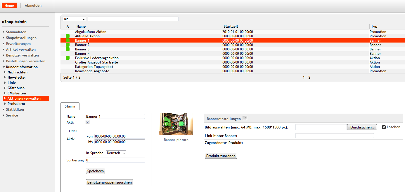Click Abmelden in the top bar
This screenshot has height=192, width=405.
click(x=33, y=5)
